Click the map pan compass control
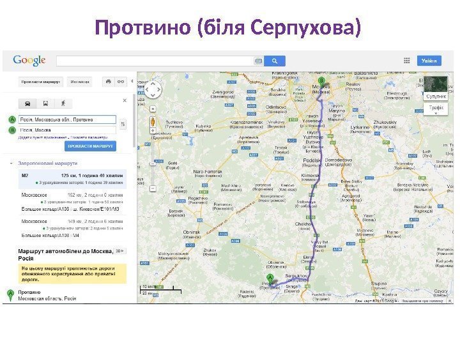Screen dimensions: 460x345 (x=153, y=89)
